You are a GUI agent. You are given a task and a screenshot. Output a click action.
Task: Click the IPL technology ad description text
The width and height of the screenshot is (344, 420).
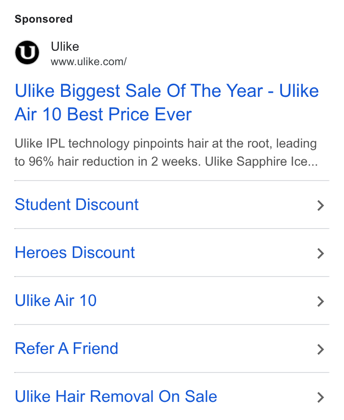point(166,153)
